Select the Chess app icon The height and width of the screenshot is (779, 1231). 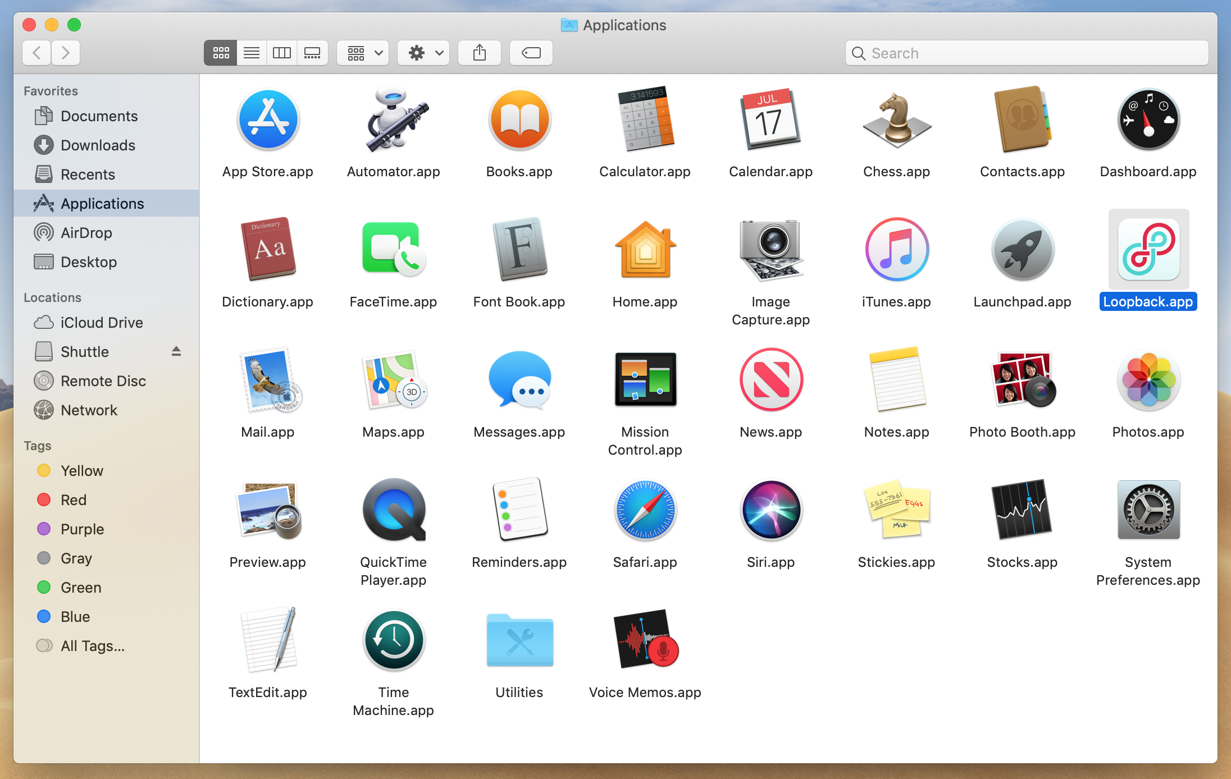click(897, 120)
